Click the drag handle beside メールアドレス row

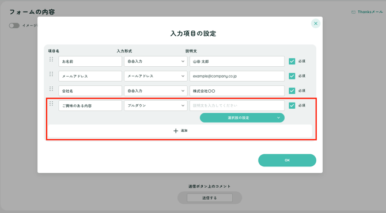[51, 74]
